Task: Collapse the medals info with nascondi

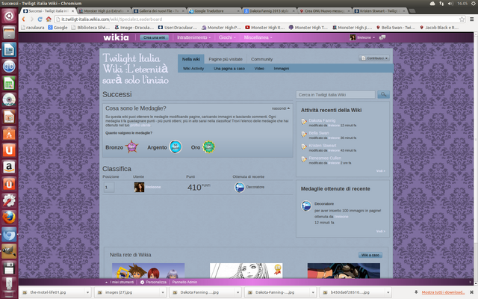Action: click(281, 108)
